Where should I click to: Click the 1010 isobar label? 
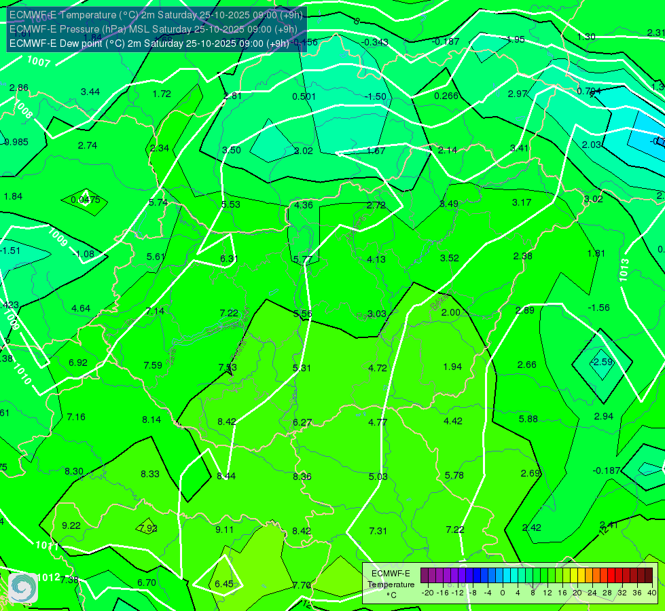click(22, 374)
